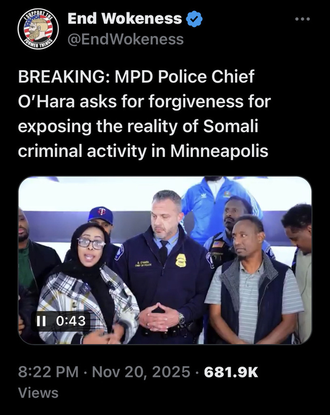330x415 pixels.
Task: Click the wristwatch on the clasped hands
Action: click(181, 319)
